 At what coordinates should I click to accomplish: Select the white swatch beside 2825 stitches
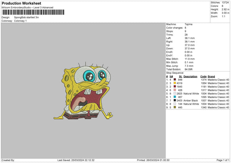[x=175, y=93]
